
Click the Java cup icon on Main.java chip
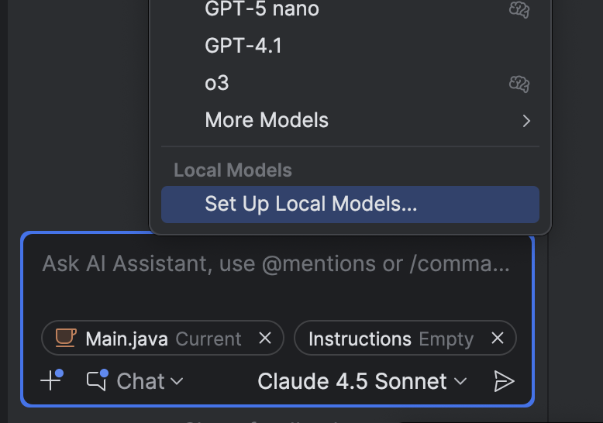66,338
